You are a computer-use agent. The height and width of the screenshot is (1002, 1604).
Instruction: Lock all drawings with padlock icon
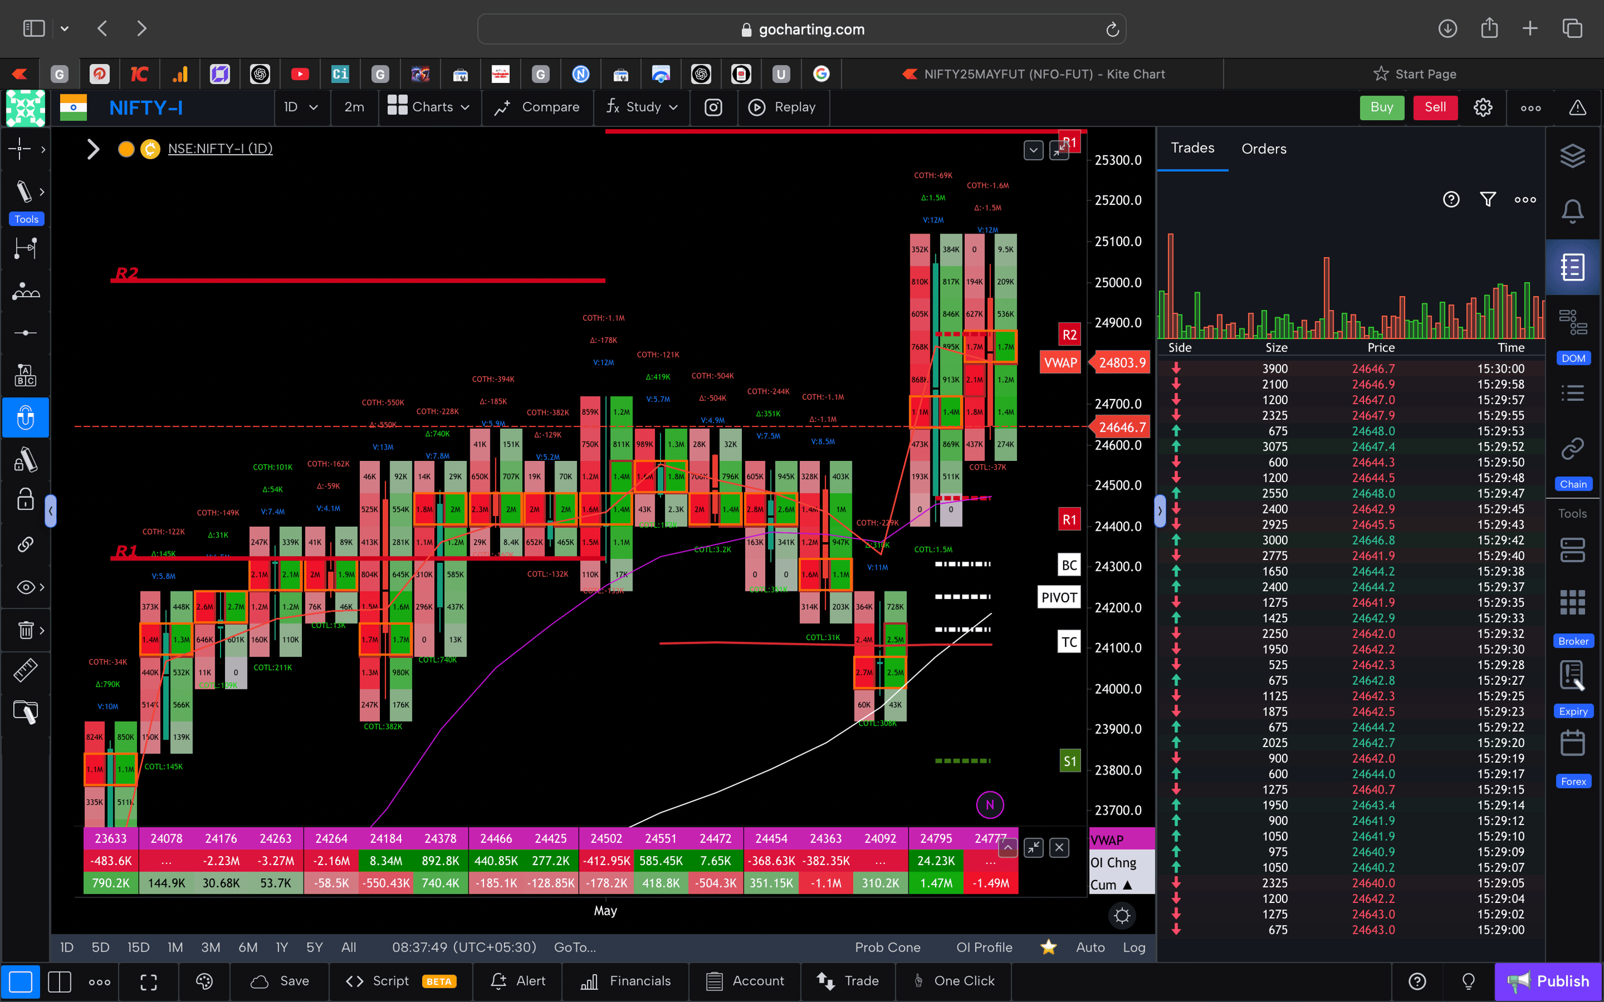pos(25,499)
